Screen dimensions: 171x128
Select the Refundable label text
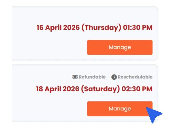click(x=92, y=77)
